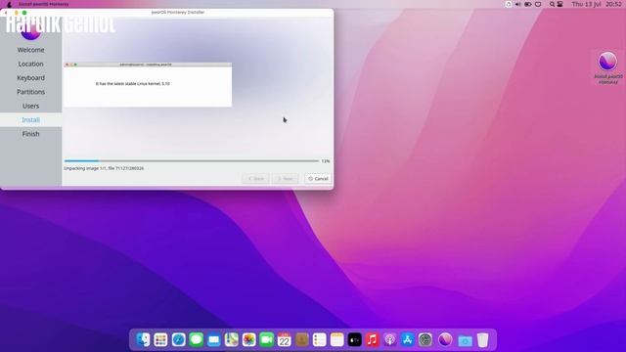This screenshot has width=626, height=352.
Task: Launch Apple TV from the dock
Action: 354,339
